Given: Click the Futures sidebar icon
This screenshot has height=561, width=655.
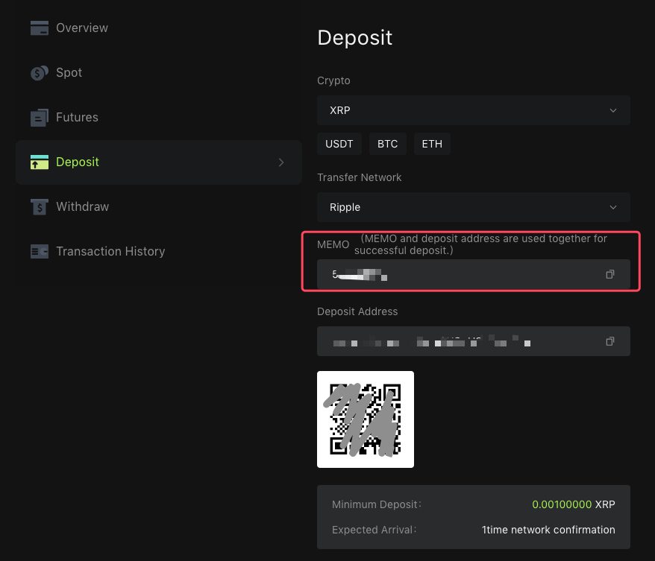Looking at the screenshot, I should tap(40, 117).
